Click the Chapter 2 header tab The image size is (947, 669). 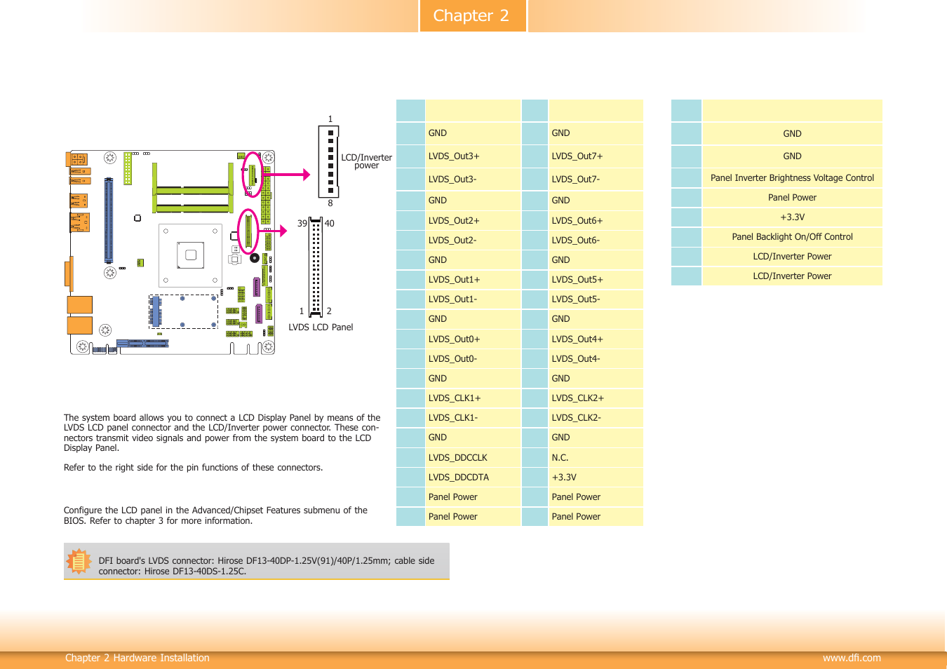[x=473, y=15]
